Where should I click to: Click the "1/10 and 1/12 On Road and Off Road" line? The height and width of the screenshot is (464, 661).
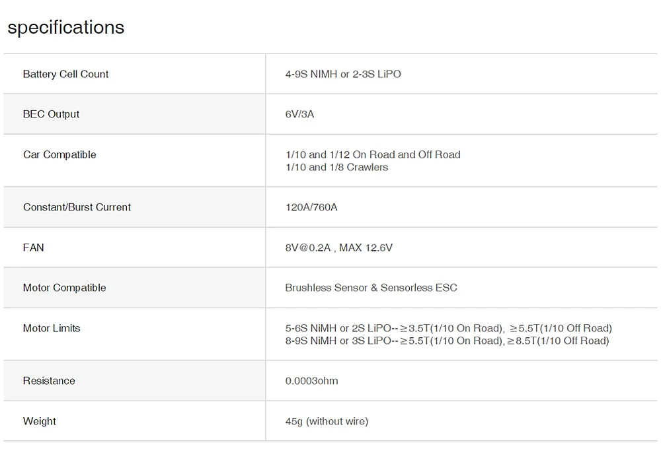point(373,154)
